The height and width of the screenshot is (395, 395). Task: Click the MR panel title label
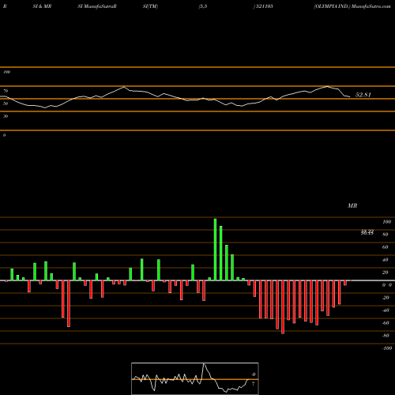click(352, 205)
